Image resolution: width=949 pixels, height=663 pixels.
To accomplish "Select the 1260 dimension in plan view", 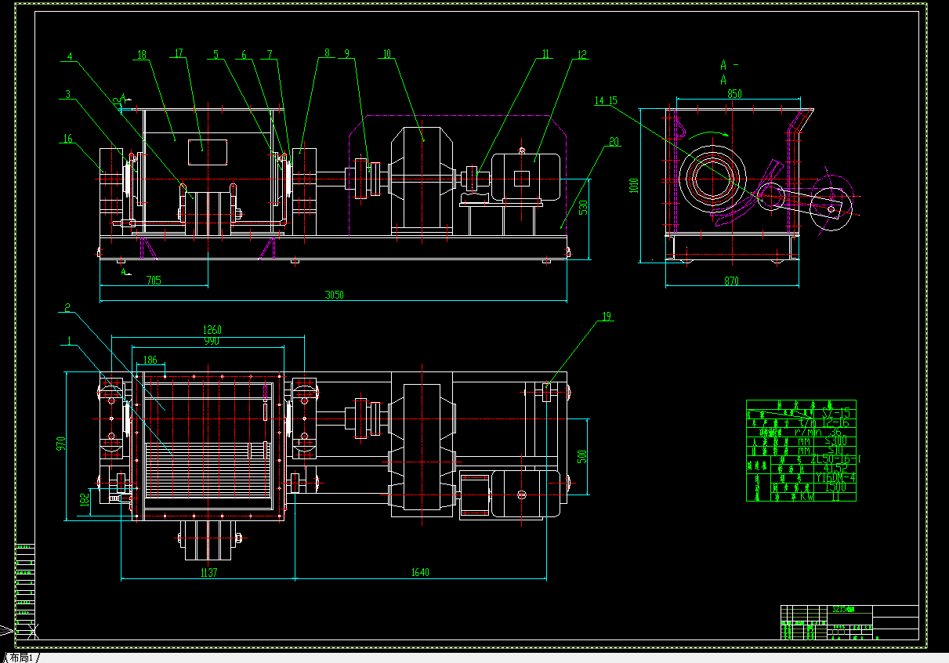I will pos(212,331).
